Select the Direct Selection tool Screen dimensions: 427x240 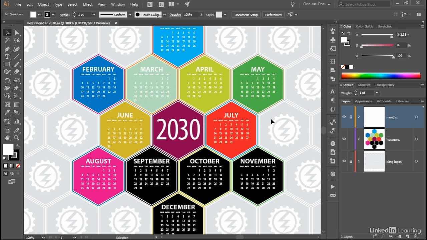tap(17, 33)
